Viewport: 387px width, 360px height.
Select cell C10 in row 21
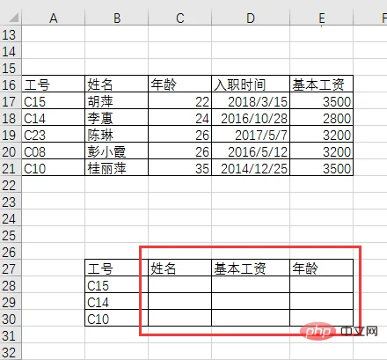54,168
